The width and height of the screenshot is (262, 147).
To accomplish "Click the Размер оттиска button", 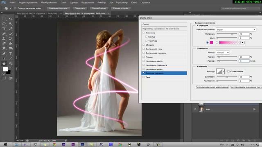I will (121, 8).
